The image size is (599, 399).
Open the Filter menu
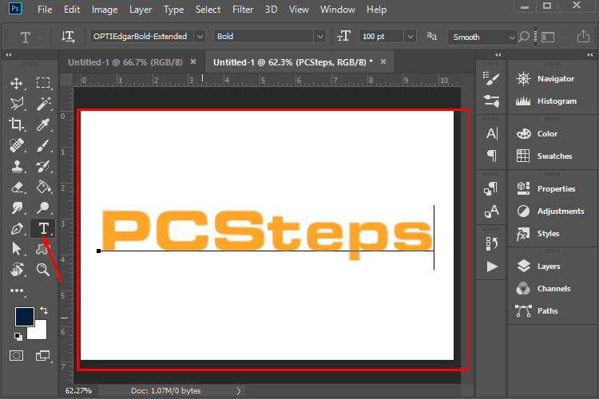(243, 10)
